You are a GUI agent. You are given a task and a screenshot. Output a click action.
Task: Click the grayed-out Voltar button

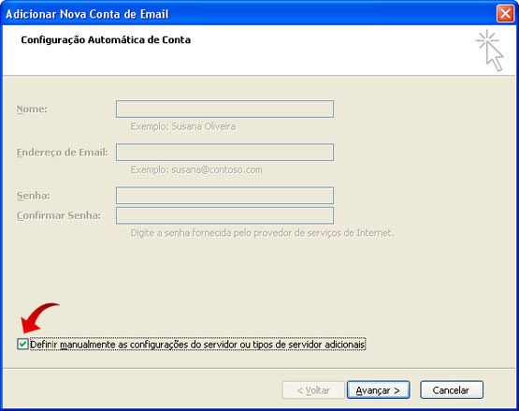pos(313,390)
